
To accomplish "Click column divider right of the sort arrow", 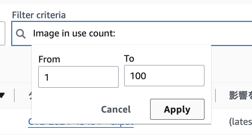I will coord(14,95).
